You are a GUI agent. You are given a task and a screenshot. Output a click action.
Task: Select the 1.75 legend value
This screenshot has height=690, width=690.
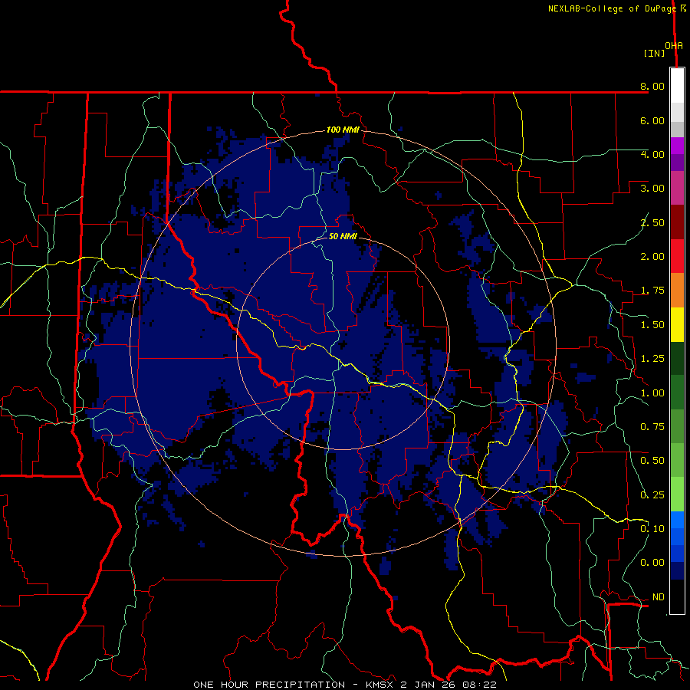coord(652,291)
